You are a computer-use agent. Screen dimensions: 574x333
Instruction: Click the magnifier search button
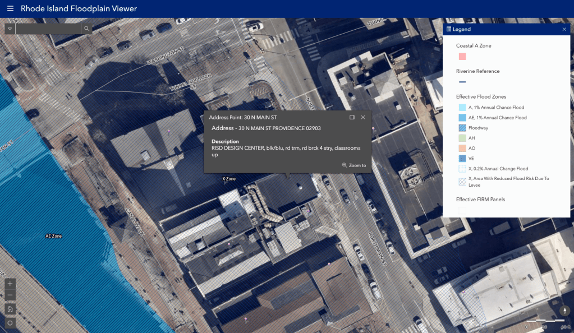[87, 29]
